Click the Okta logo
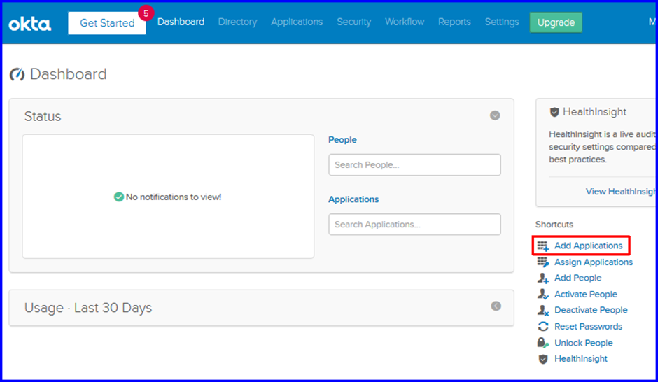Screen dimensions: 658x382 [x=30, y=24]
